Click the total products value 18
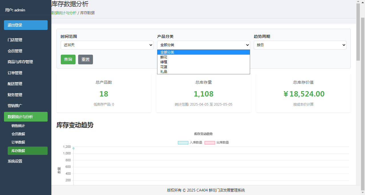Viewport: 365px width, 195px height. 104,94
